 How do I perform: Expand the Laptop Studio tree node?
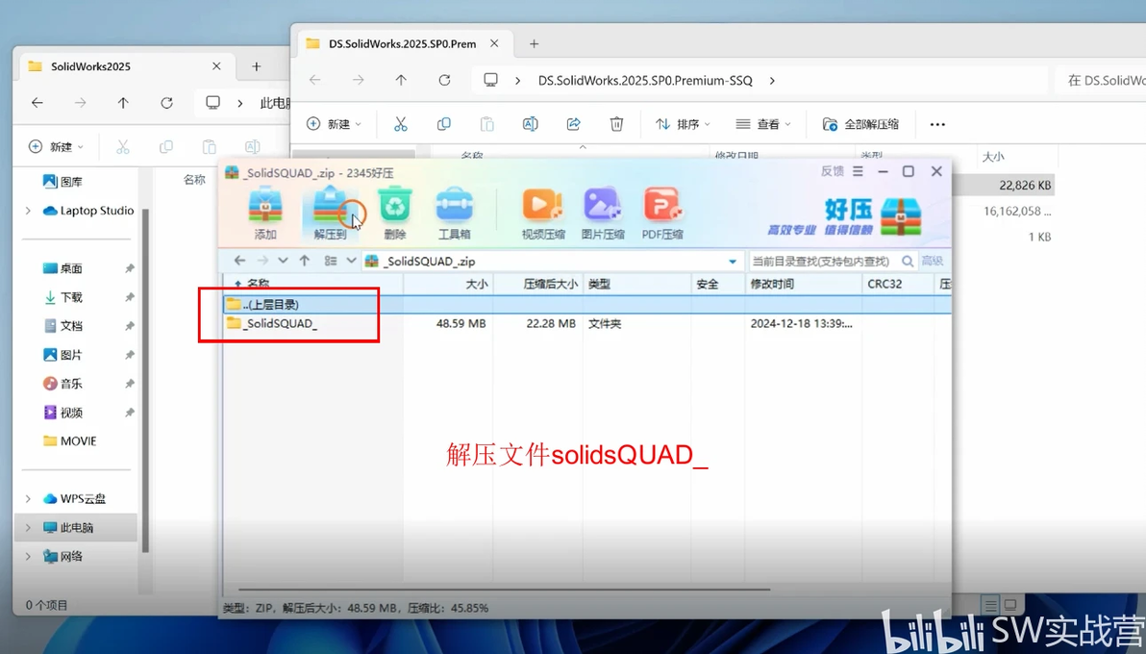(28, 211)
